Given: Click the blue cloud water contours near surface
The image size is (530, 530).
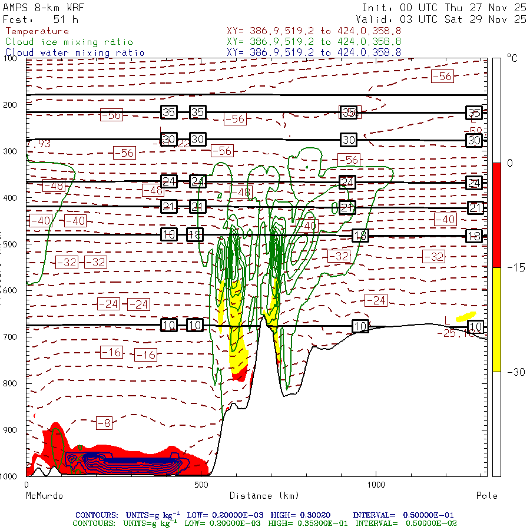Looking at the screenshot, I should 127,463.
